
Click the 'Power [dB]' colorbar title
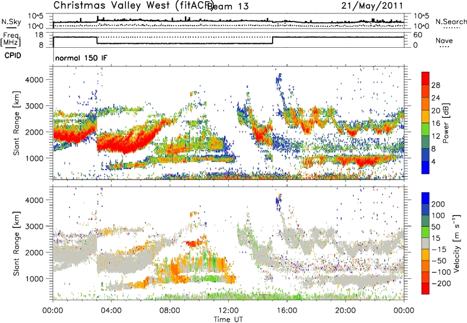coord(445,123)
